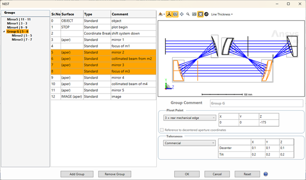Screen dimensions: 306x180
Task: Click the reset view rotation icon
Action: 194,14
